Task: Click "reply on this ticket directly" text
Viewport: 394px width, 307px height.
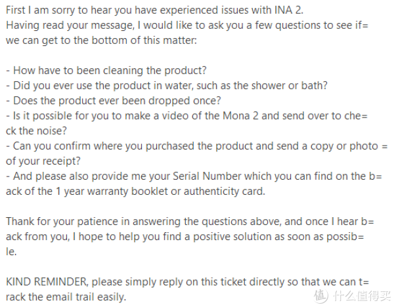Action: (223, 281)
